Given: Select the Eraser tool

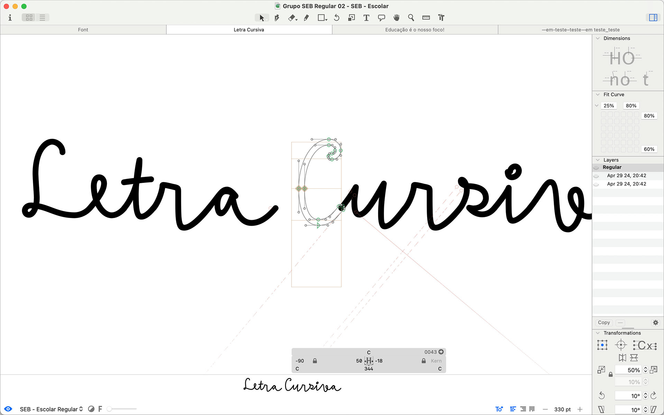Looking at the screenshot, I should [292, 18].
